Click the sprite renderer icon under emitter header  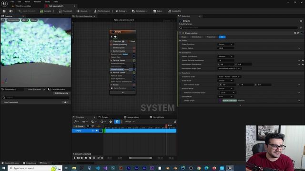click(115, 37)
